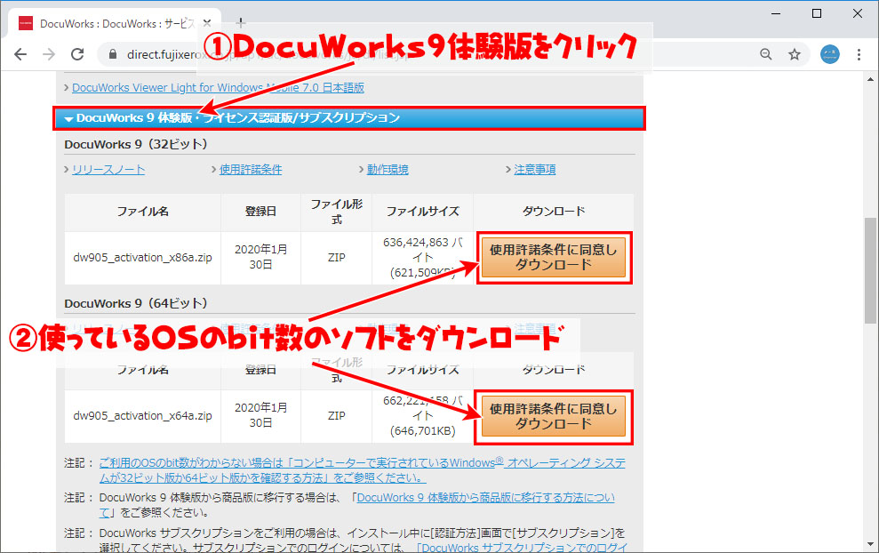Download dw905_activation_x86a.zip via orange button
This screenshot has height=553, width=879.
pyautogui.click(x=554, y=258)
